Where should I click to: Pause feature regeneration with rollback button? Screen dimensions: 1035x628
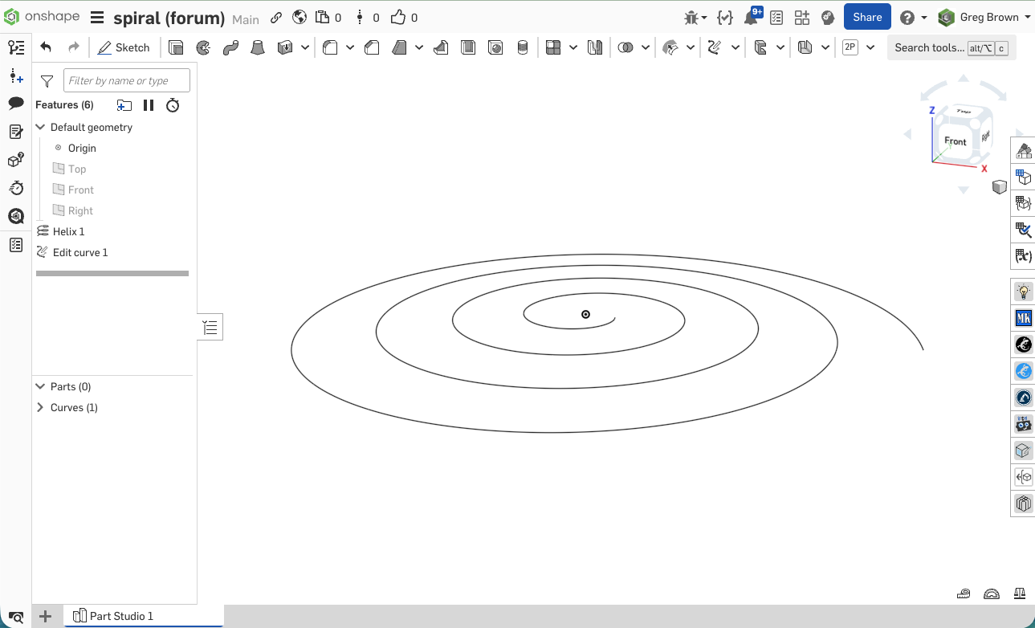[149, 105]
